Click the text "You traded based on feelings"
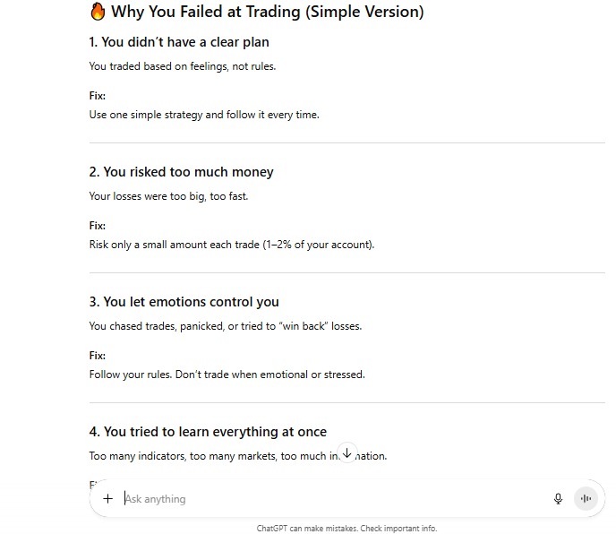Viewport: 616px width, 534px height. 182,65
